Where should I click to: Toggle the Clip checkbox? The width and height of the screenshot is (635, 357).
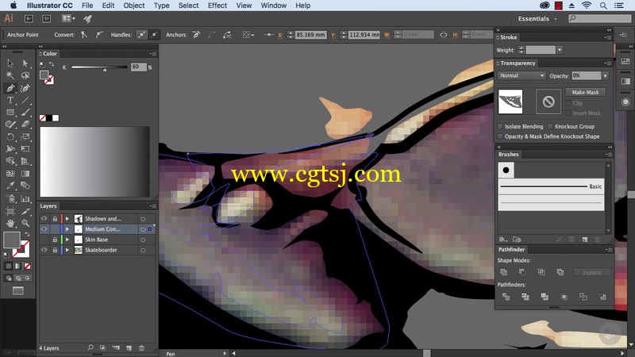click(x=568, y=103)
